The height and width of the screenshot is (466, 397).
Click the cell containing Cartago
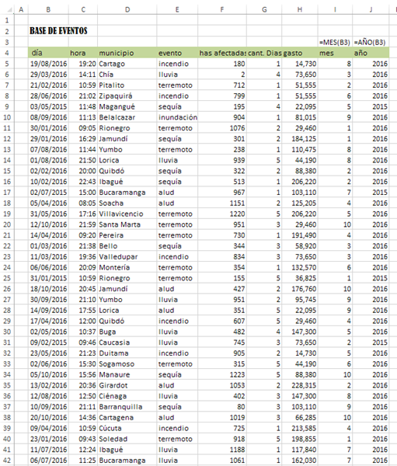pos(127,64)
